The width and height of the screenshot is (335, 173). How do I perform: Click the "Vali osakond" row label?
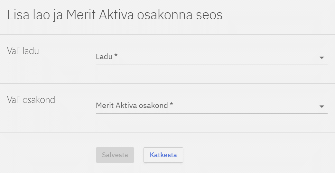click(31, 100)
